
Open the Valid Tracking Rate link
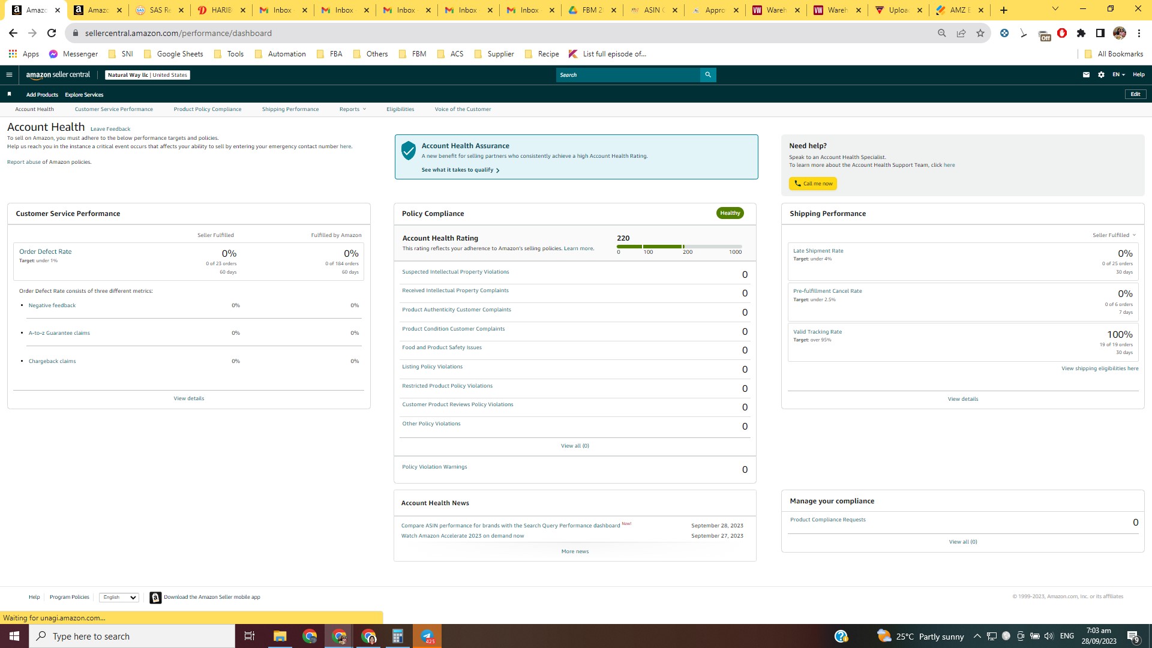[x=817, y=332]
